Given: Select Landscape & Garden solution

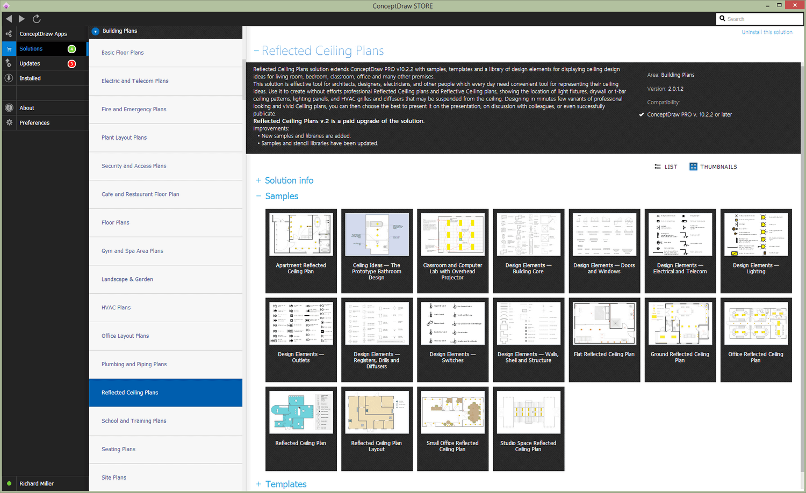Looking at the screenshot, I should click(x=165, y=279).
